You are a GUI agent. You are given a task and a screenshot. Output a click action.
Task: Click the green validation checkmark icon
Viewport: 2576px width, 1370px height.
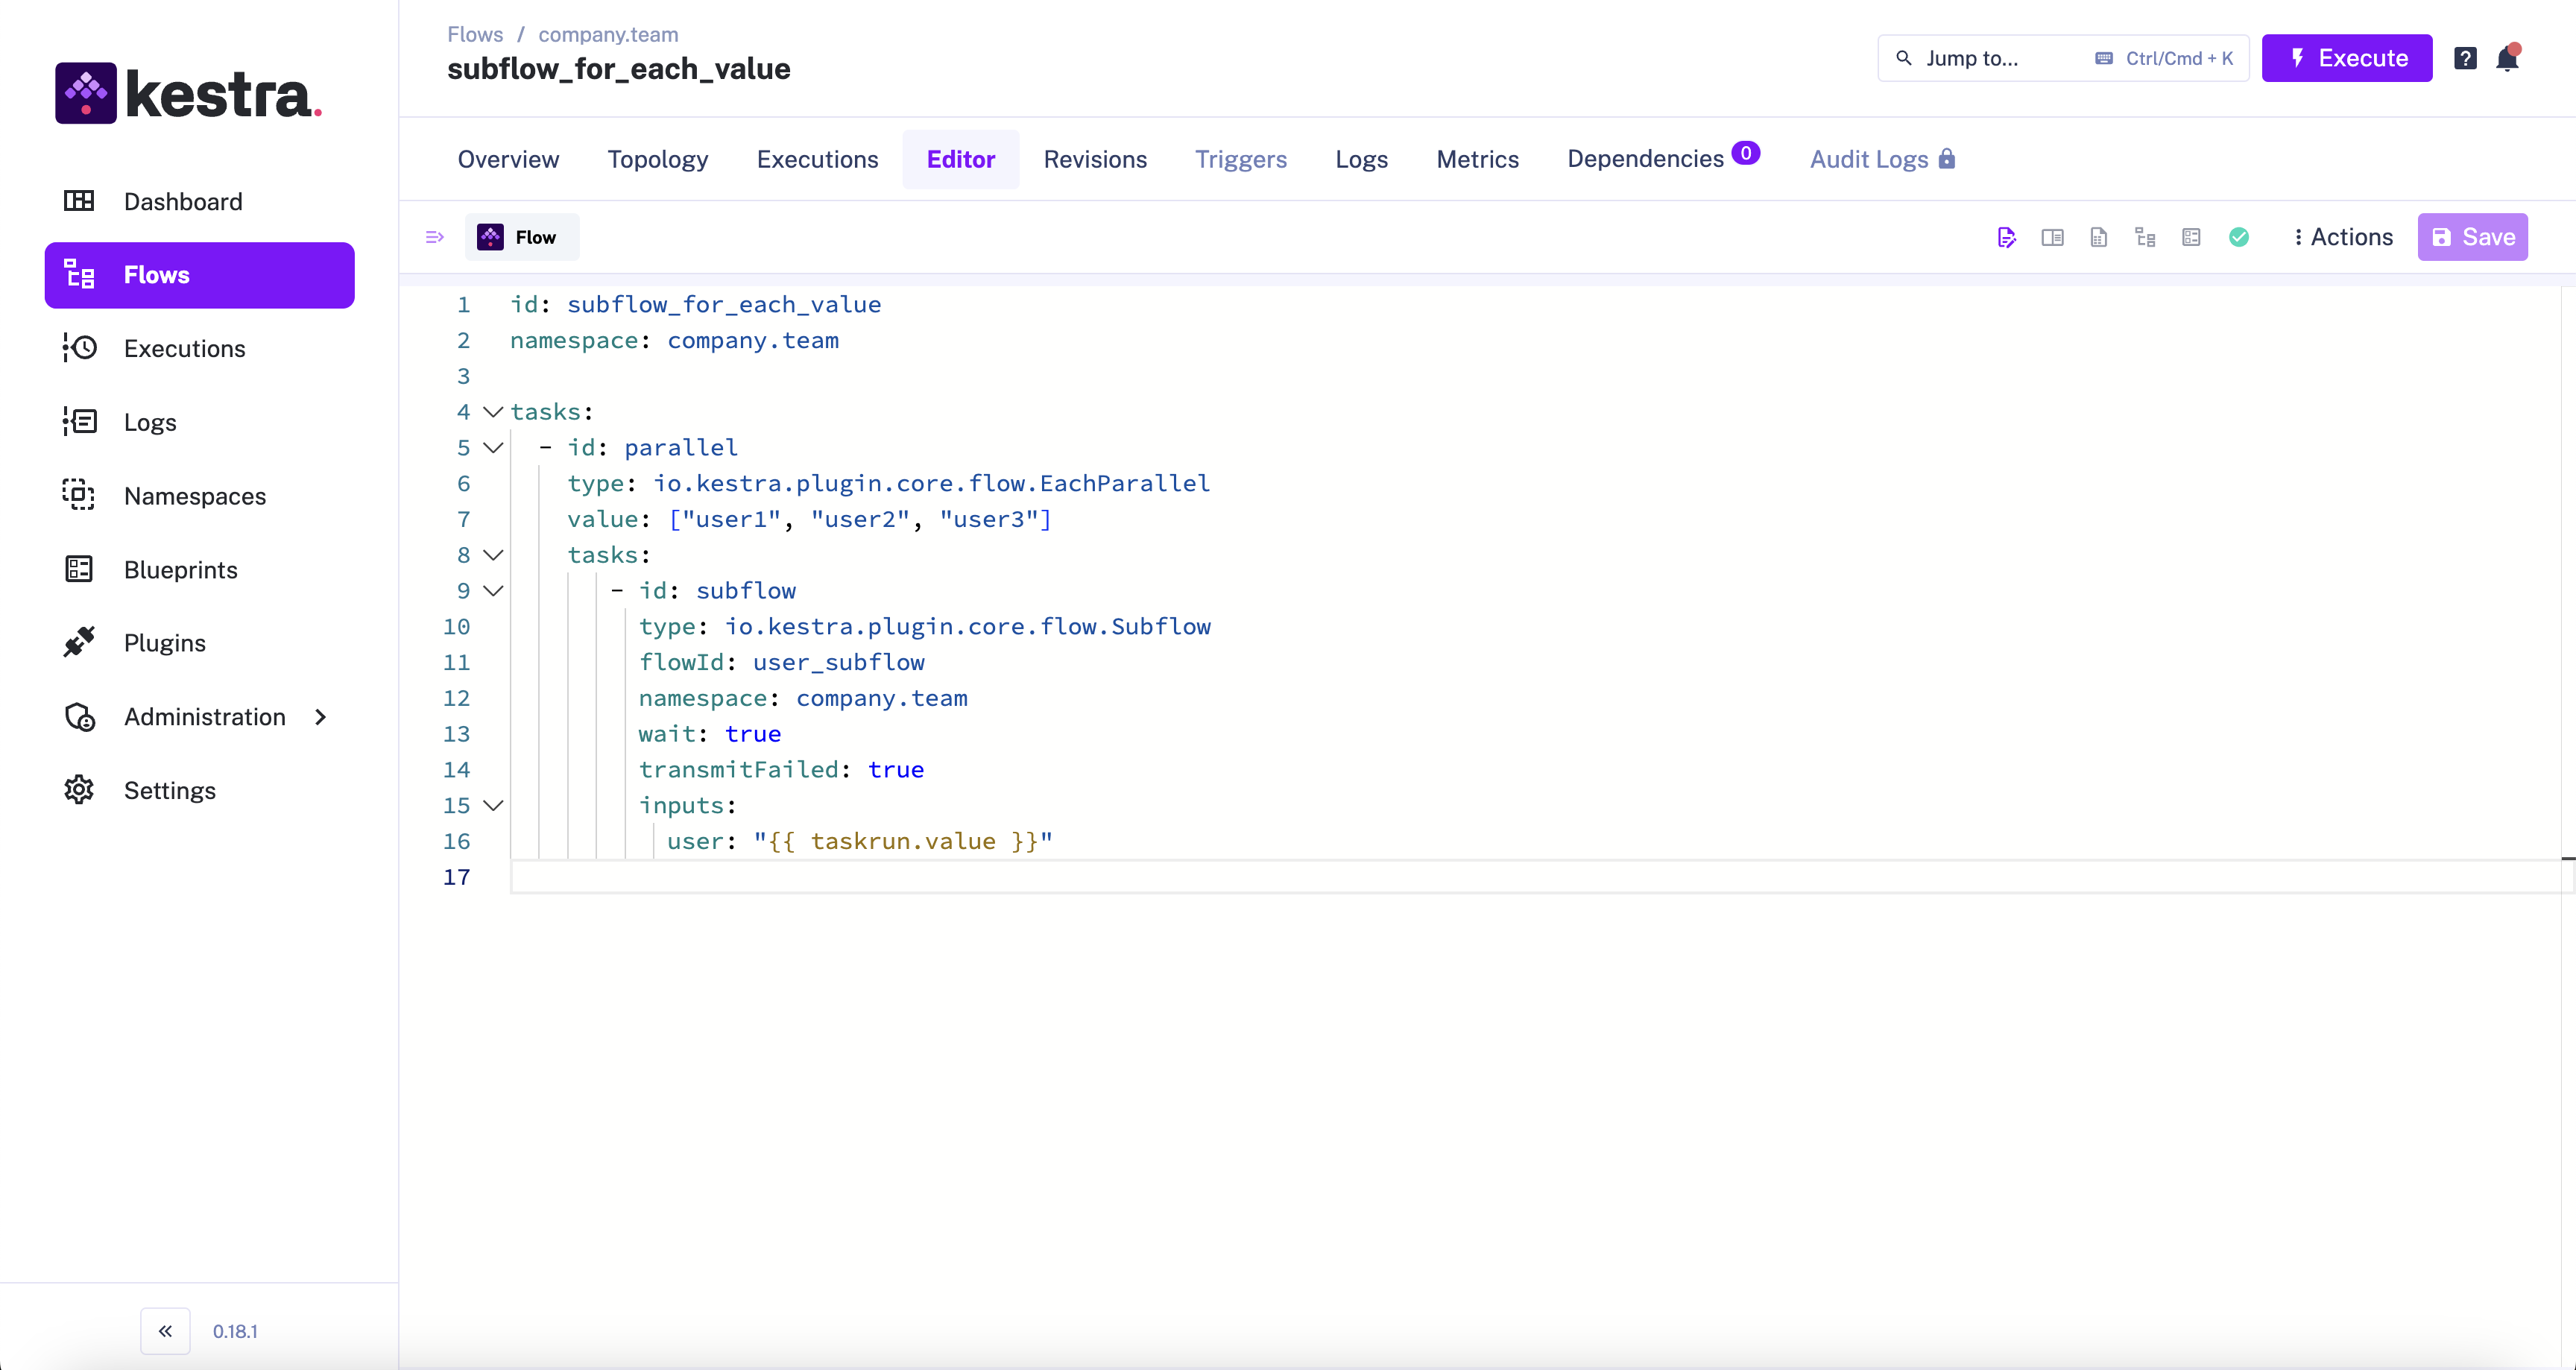2238,237
